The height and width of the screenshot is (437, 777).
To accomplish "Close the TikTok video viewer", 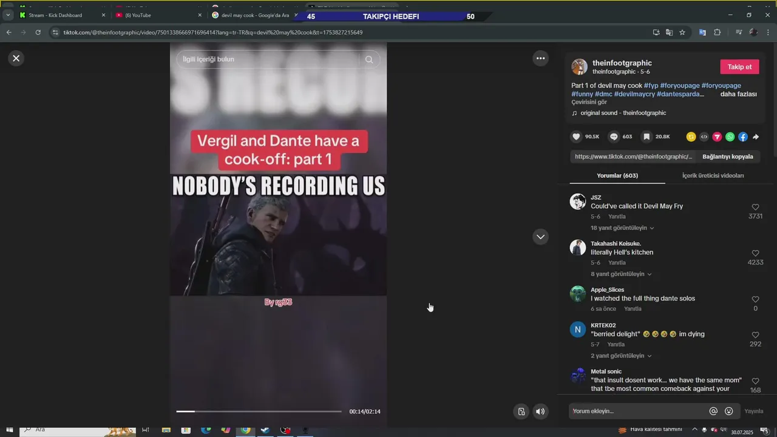I will click(16, 58).
